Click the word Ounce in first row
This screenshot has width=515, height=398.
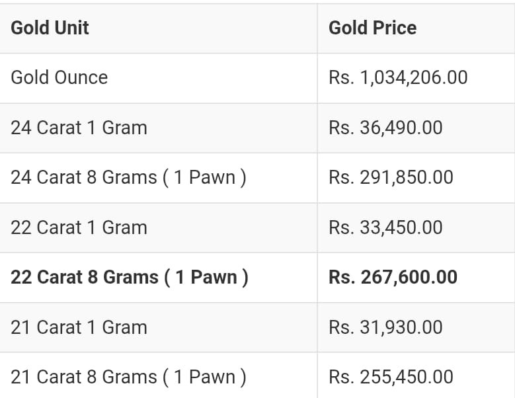[81, 77]
